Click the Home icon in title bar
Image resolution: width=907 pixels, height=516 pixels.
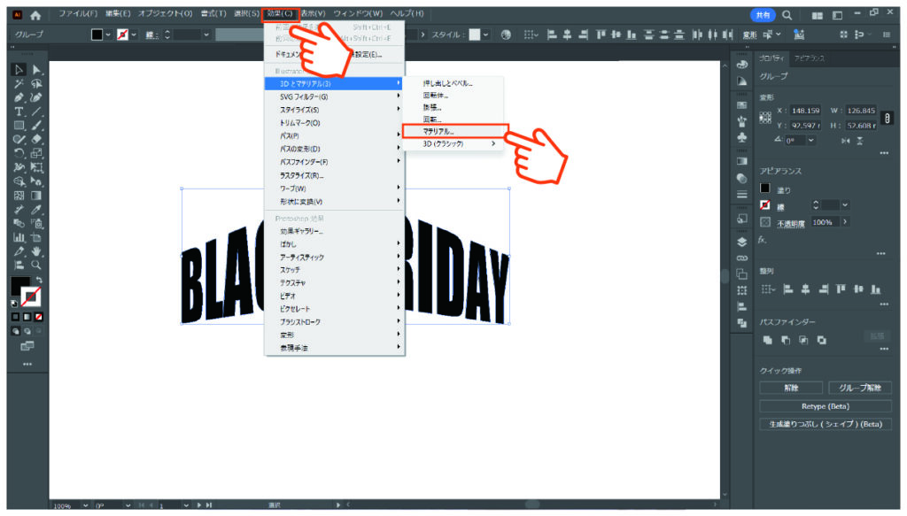coord(35,15)
